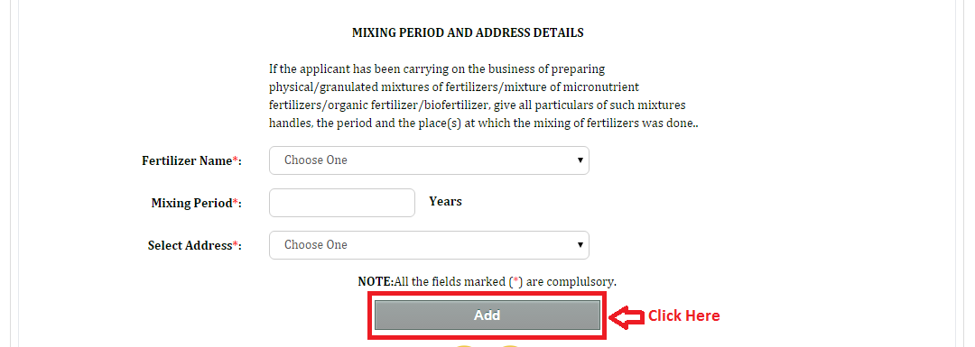Open the Fertilizer Name dropdown
The image size is (975, 347).
click(429, 160)
